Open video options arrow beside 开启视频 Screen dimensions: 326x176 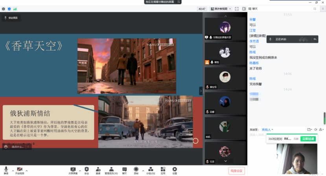click(x=27, y=170)
